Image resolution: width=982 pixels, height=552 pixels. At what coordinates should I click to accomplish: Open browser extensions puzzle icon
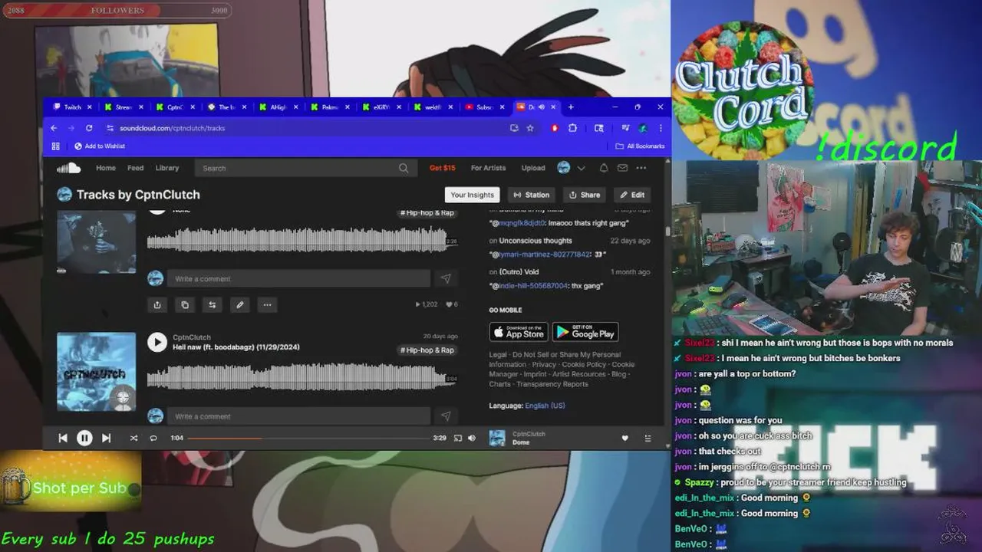pos(572,128)
